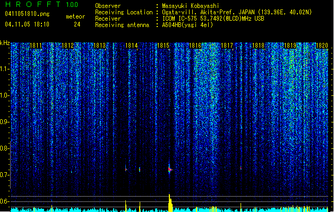Viewport: 334px width, 212px height.
Task: Click the HROFFT 1.0.0 title text
Action: [x=41, y=4]
